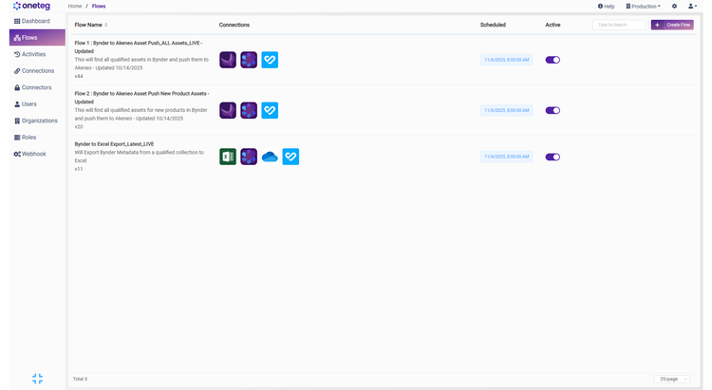The image size is (712, 390).
Task: Click Flow 1's purple dotted connection icon
Action: 249,60
